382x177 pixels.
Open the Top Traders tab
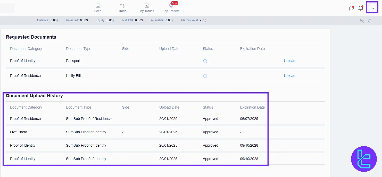pos(171,8)
